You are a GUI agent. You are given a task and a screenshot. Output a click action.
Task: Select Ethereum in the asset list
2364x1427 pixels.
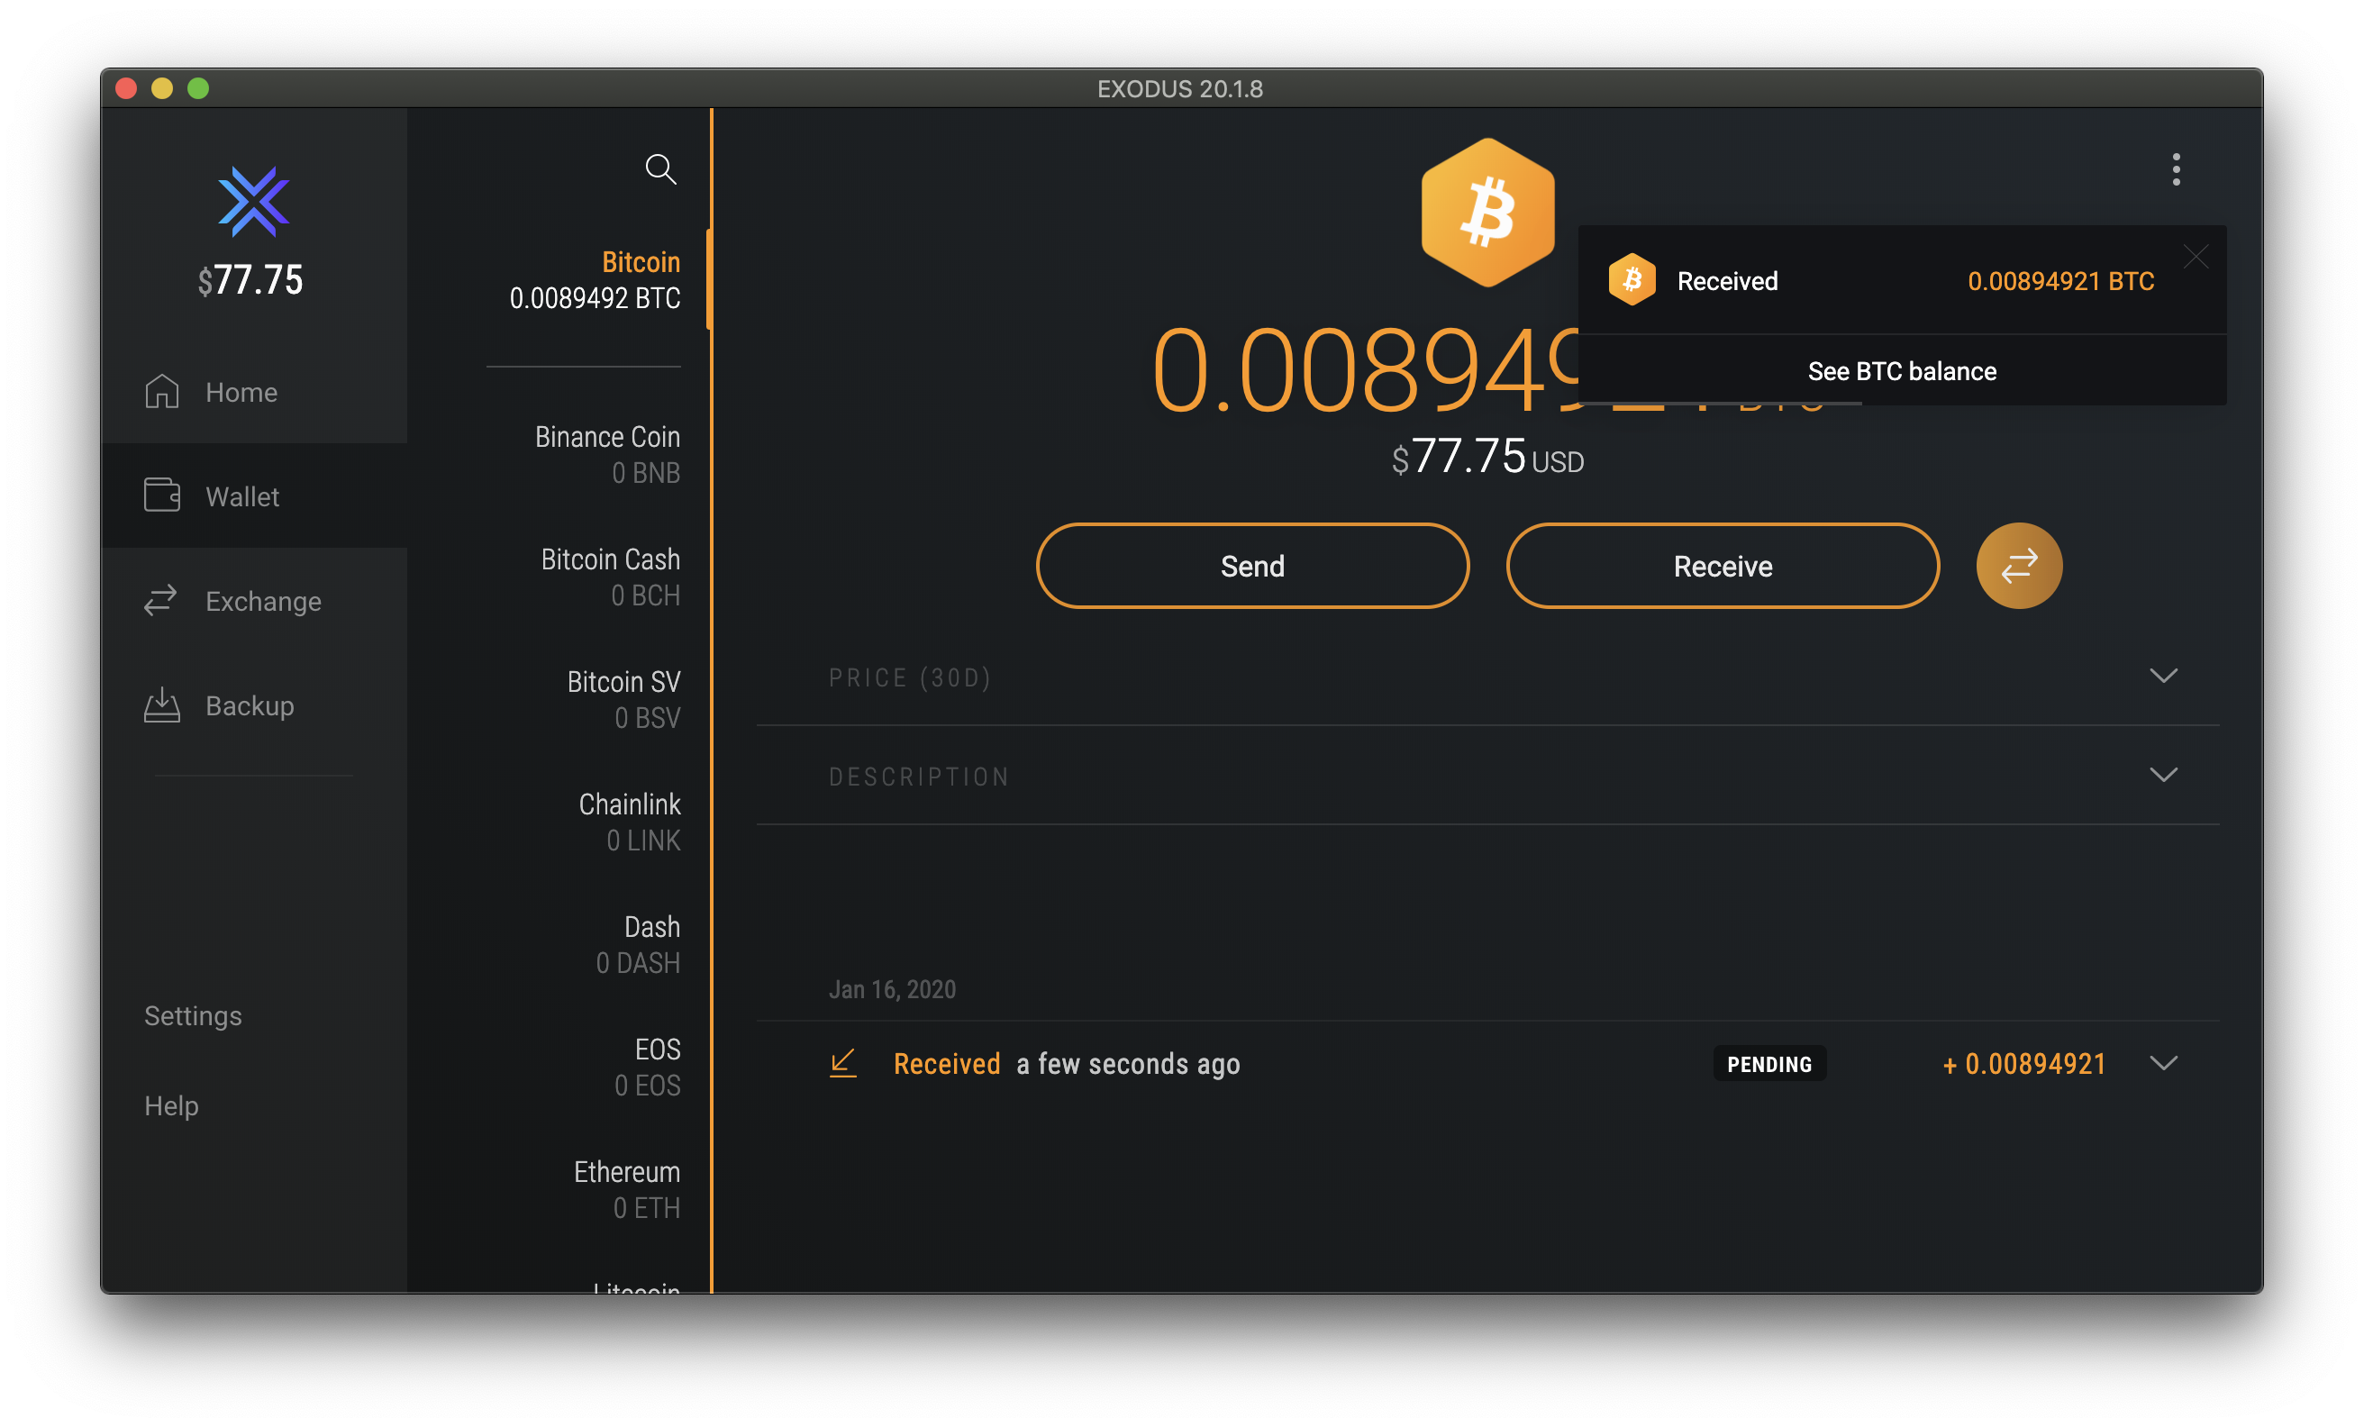[625, 1189]
